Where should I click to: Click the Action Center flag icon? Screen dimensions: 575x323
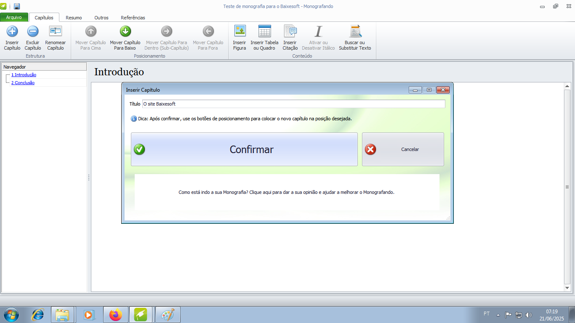(508, 315)
